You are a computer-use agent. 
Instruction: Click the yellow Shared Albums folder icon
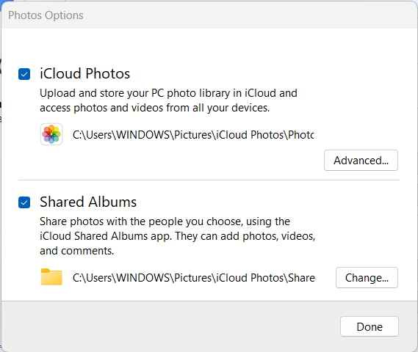[51, 277]
